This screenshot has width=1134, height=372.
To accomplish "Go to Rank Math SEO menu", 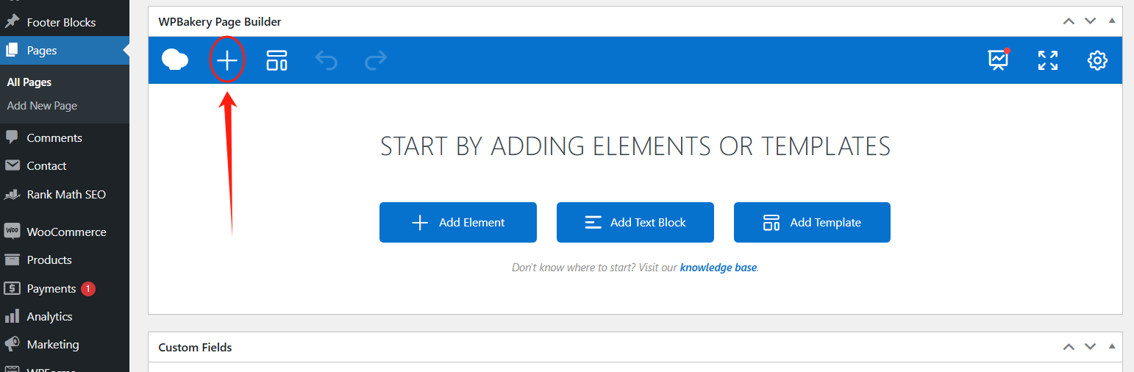I will click(66, 195).
